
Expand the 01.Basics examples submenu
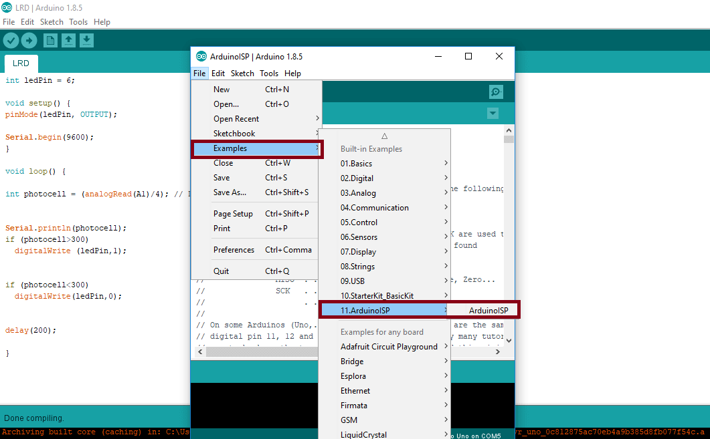pyautogui.click(x=384, y=164)
